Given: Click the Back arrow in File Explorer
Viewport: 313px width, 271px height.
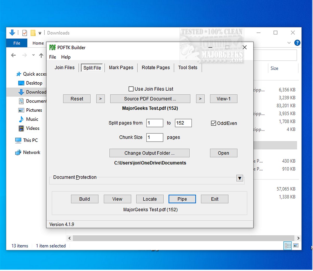Looking at the screenshot, I should pos(14,55).
